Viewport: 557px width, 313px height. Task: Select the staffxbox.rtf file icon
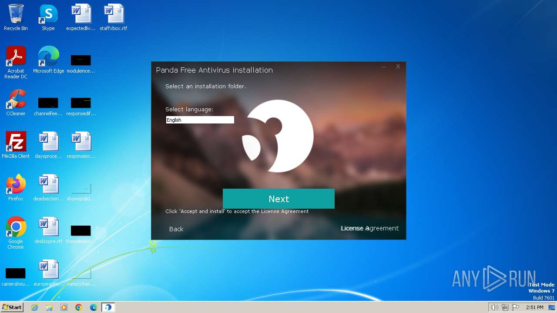[x=114, y=17]
